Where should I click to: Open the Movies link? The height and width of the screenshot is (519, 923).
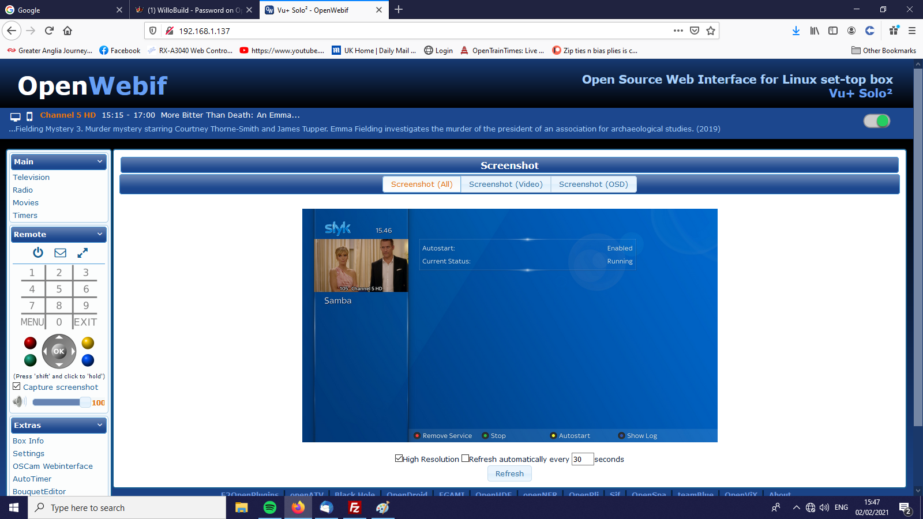[26, 202]
